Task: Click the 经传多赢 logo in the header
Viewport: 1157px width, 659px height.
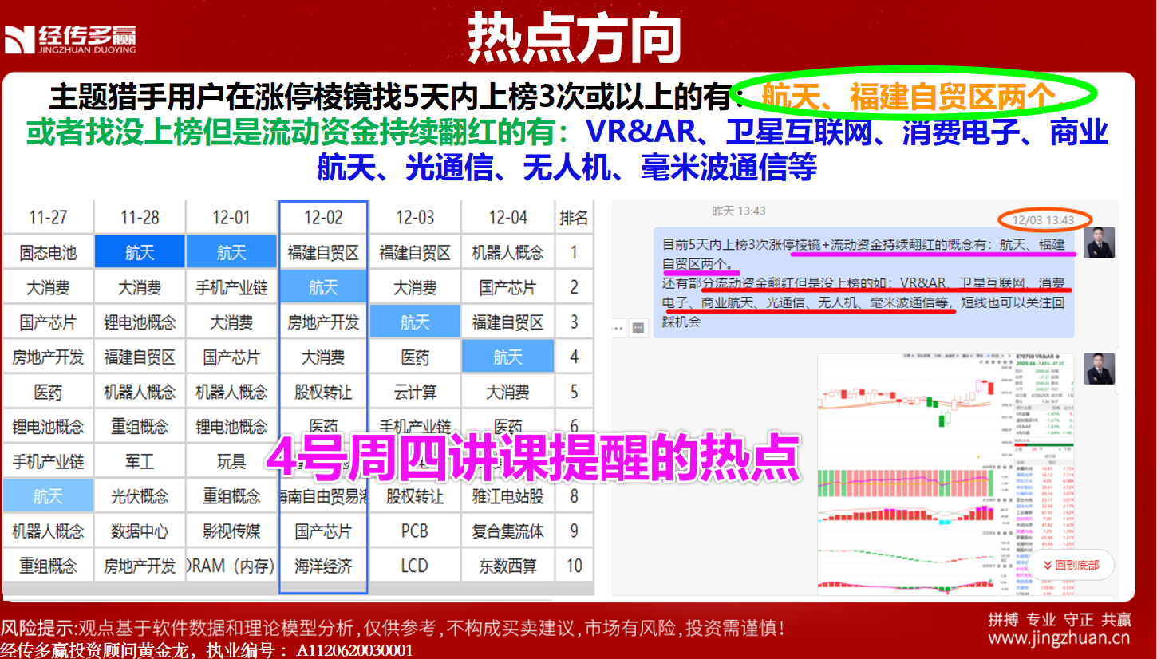Action: click(x=70, y=38)
